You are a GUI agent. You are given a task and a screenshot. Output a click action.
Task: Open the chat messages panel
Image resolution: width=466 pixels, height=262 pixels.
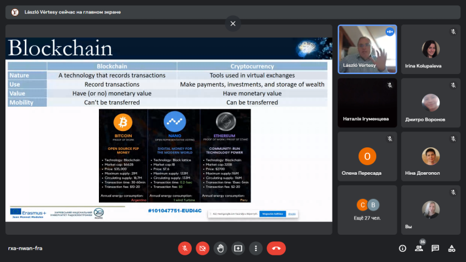435,248
